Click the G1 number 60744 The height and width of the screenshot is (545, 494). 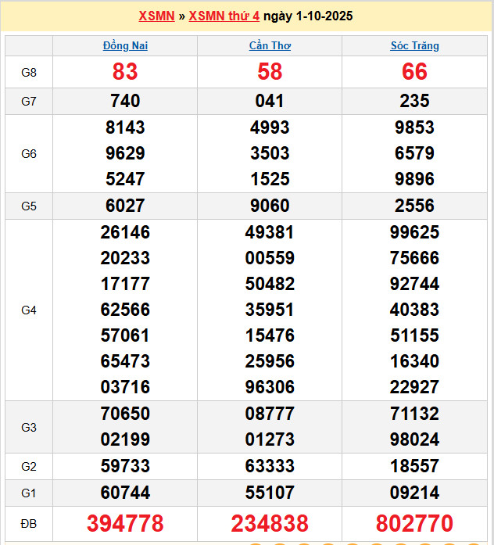125,493
